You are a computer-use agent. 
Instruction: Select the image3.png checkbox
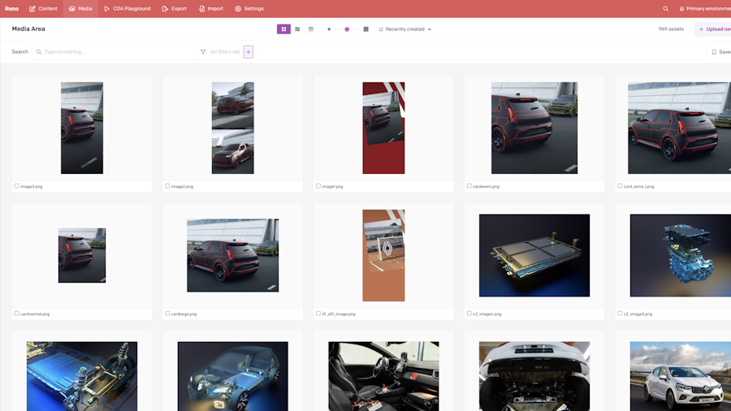tap(16, 186)
